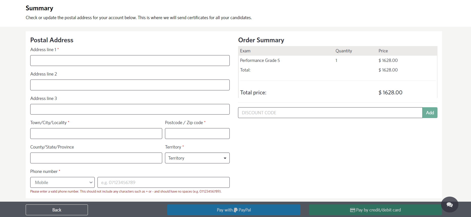This screenshot has height=217, width=471.
Task: Click the County/State/Province input
Action: pyautogui.click(x=96, y=158)
